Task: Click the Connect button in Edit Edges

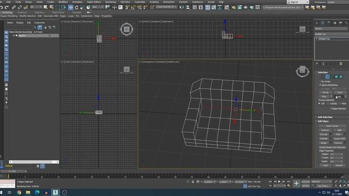Action: tap(338, 143)
